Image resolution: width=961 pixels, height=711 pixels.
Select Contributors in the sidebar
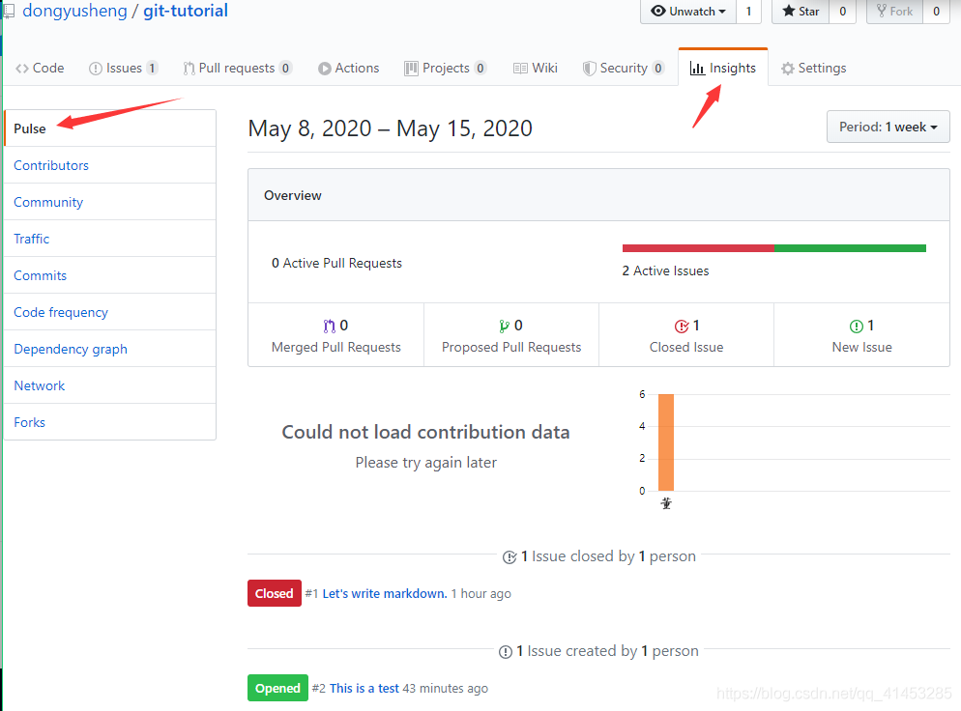click(51, 165)
